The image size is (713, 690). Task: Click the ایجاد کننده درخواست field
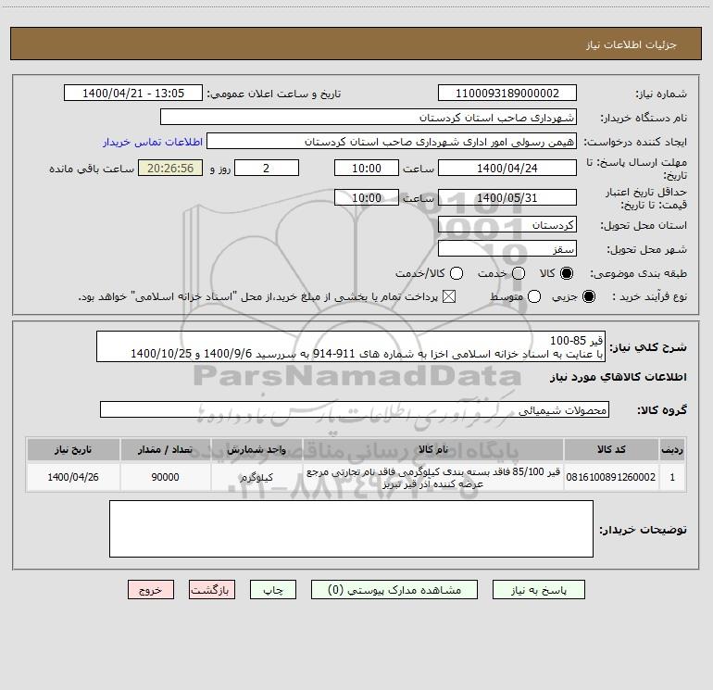[x=392, y=142]
